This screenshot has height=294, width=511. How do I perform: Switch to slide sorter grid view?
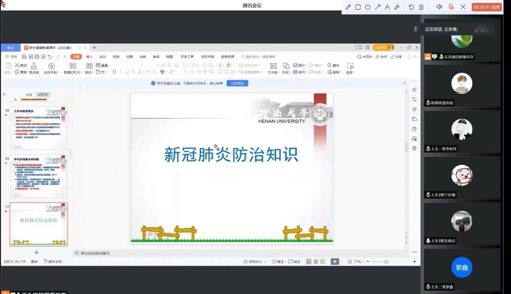point(316,262)
